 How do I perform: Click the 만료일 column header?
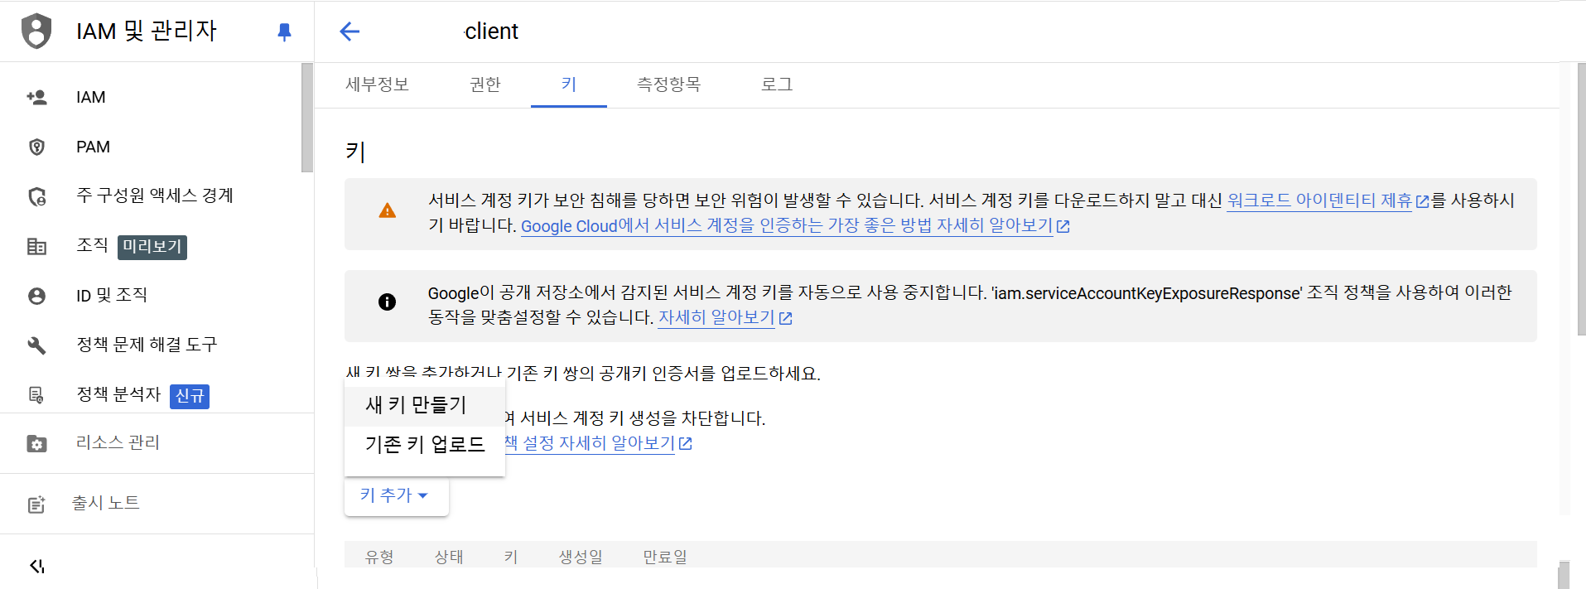point(665,557)
